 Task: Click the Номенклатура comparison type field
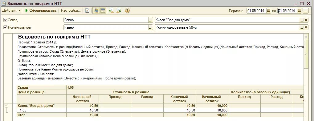click(x=106, y=27)
